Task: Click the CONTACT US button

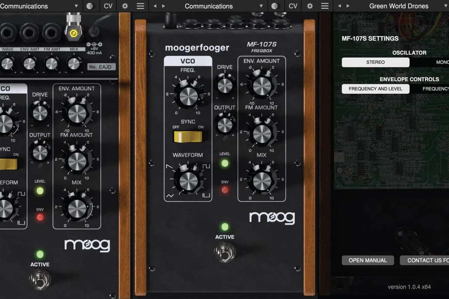Action: click(x=425, y=261)
